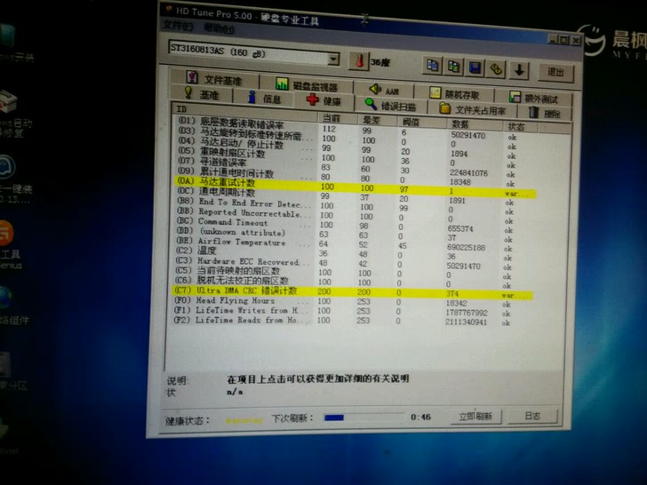
Task: Open the 信息 info tab
Action: [264, 99]
